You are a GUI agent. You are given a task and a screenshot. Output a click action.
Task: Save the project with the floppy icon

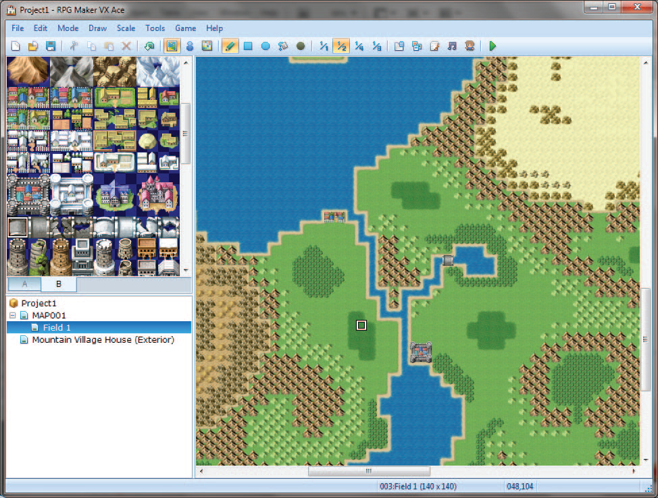pos(51,46)
